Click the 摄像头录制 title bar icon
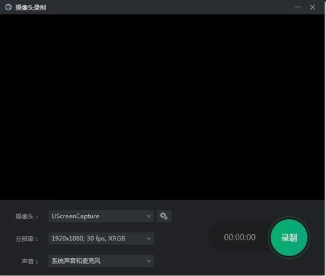The image size is (326, 276). tap(8, 8)
